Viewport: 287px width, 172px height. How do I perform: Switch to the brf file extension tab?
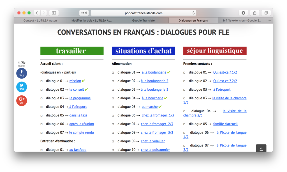[242, 20]
